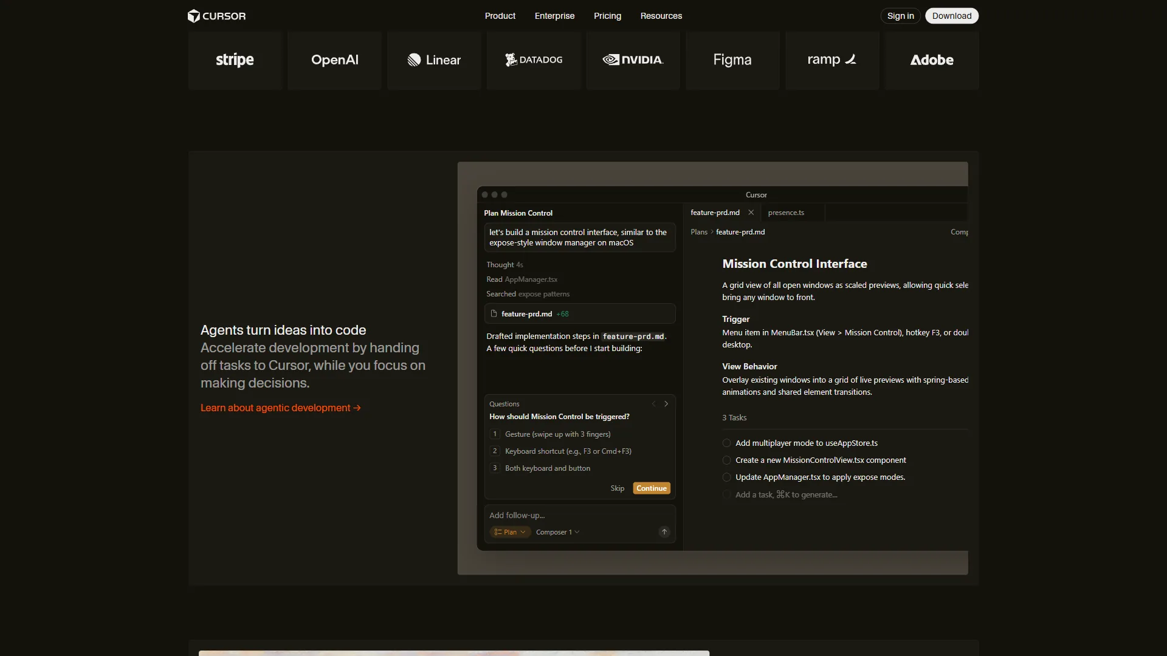Screen dimensions: 1167x656
Task: Click the Trigger section heading
Action: [735, 319]
